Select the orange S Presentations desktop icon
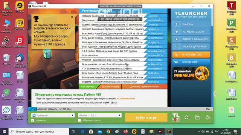This screenshot has width=241, height=135. [x=232, y=43]
